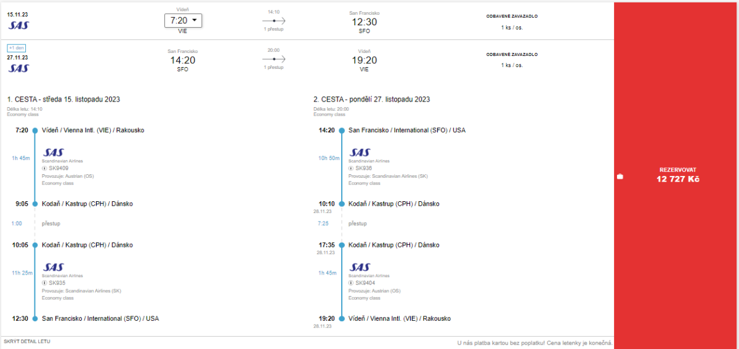This screenshot has width=739, height=349.
Task: Collapse details via Skrýt detail letu
Action: (x=27, y=341)
